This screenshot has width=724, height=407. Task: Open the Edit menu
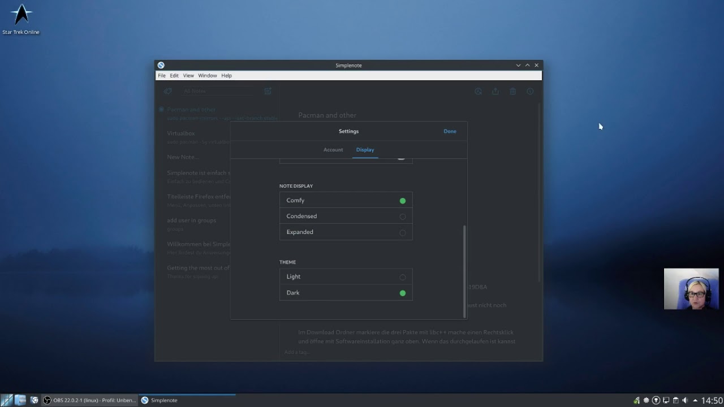tap(174, 75)
